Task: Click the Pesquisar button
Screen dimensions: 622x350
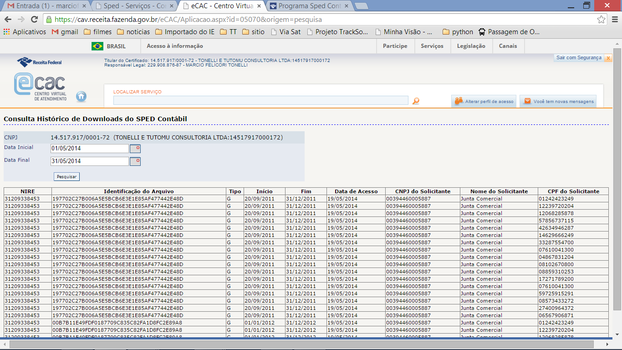Action: [66, 176]
